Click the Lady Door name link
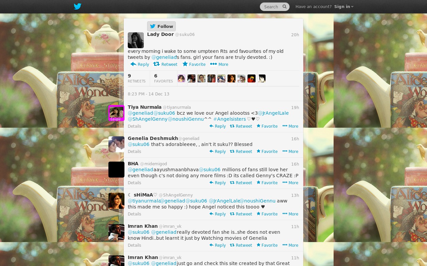This screenshot has height=266, width=427. (x=160, y=34)
